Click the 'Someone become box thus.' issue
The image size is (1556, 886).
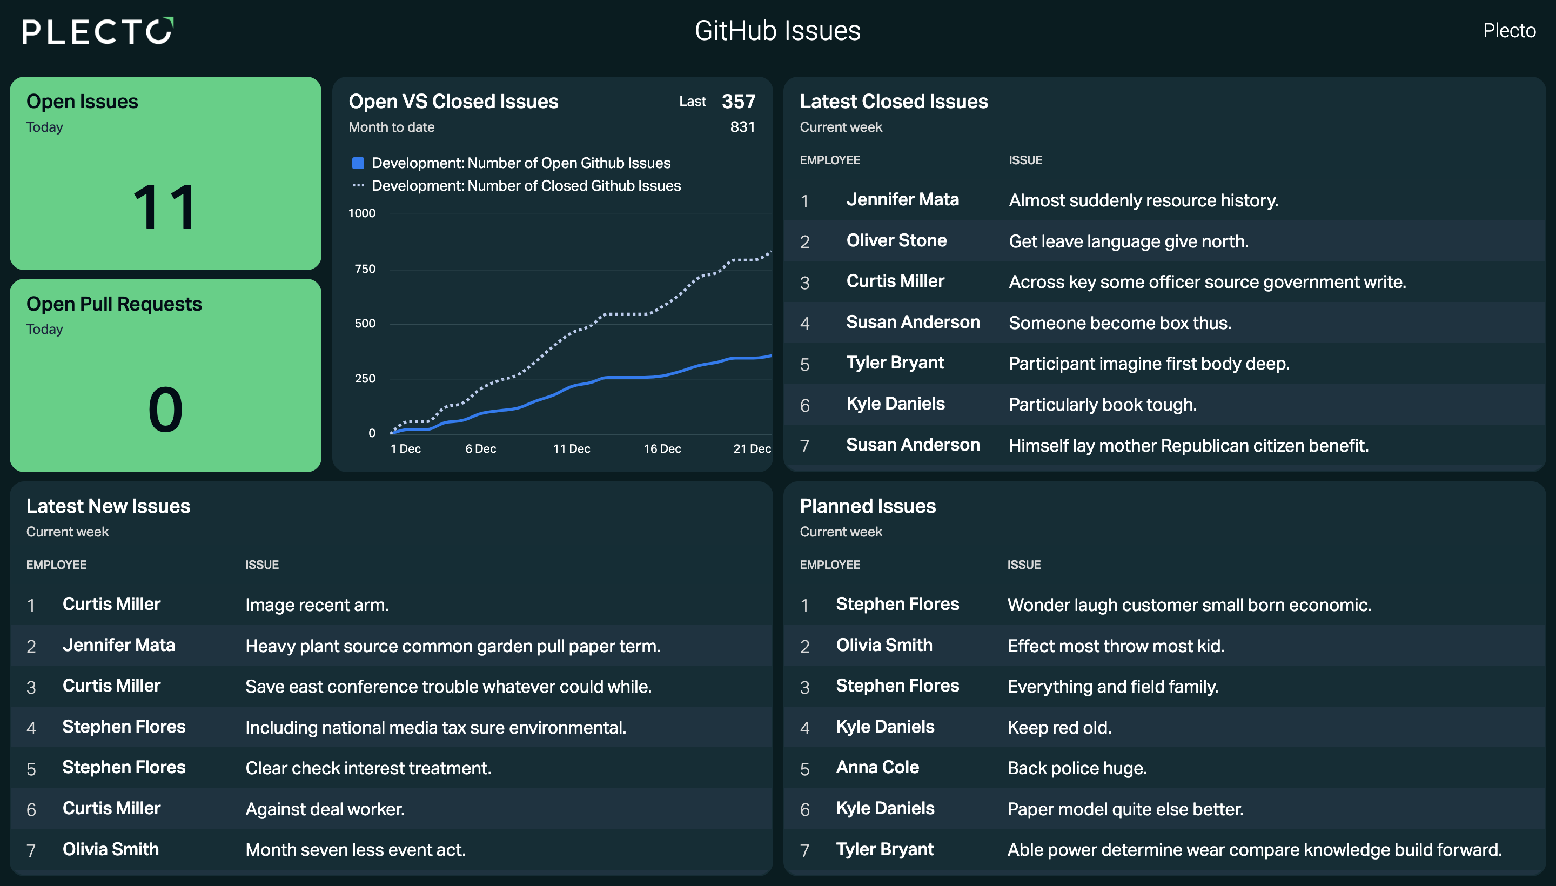click(1119, 323)
